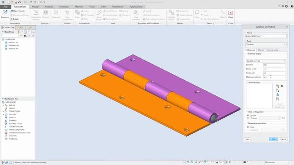Click the Measures icon in the ribbon
This screenshot has height=165, width=294.
pos(56,12)
